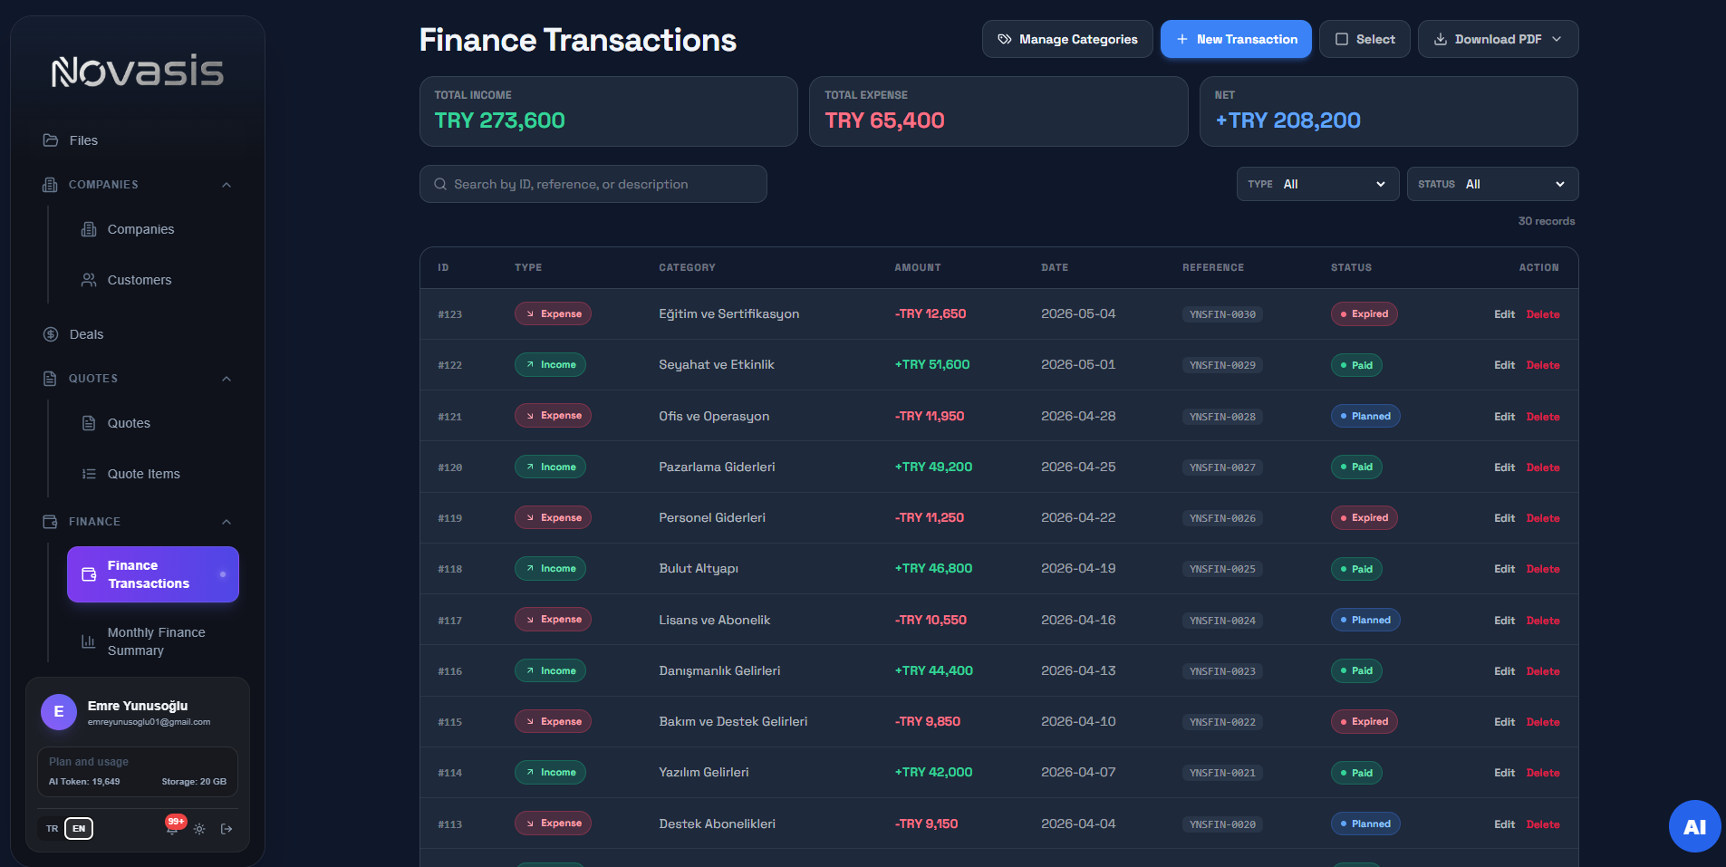
Task: Open Download PDF dropdown
Action: [1498, 39]
